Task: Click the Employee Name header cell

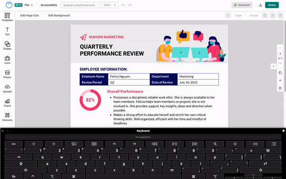Action: (94, 77)
